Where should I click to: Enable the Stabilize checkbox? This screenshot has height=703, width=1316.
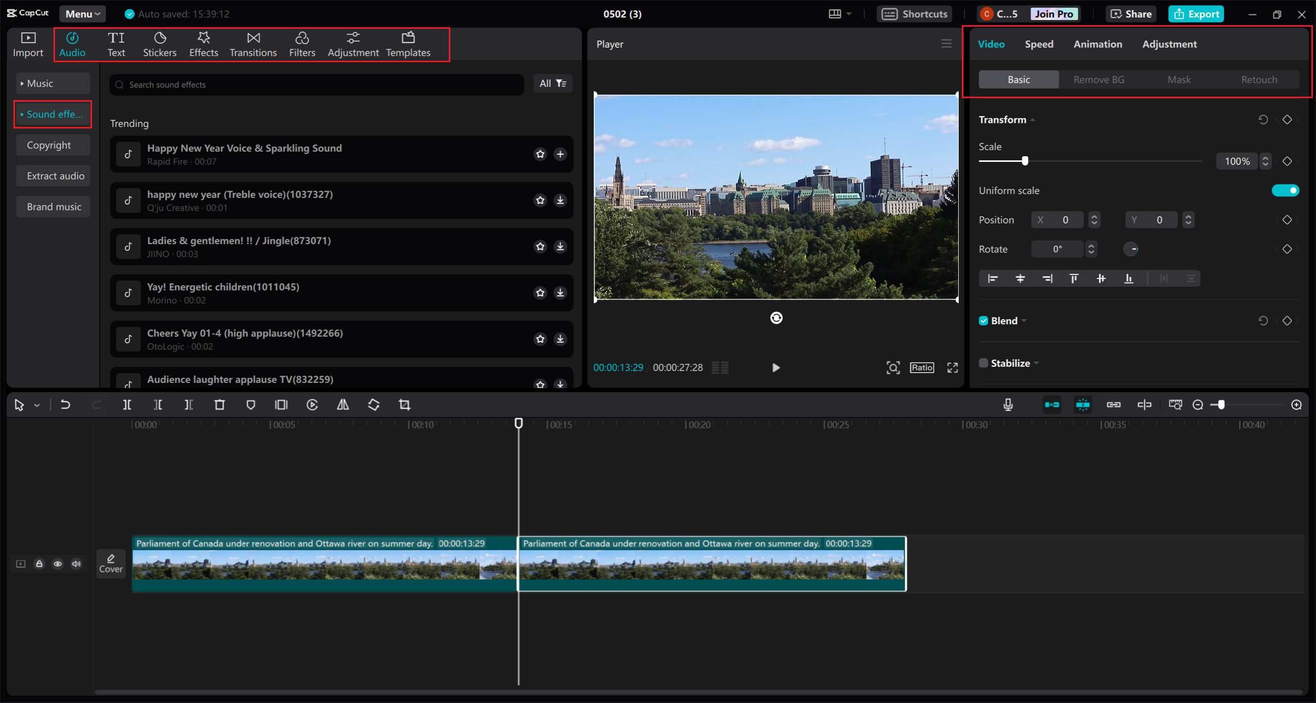(983, 363)
